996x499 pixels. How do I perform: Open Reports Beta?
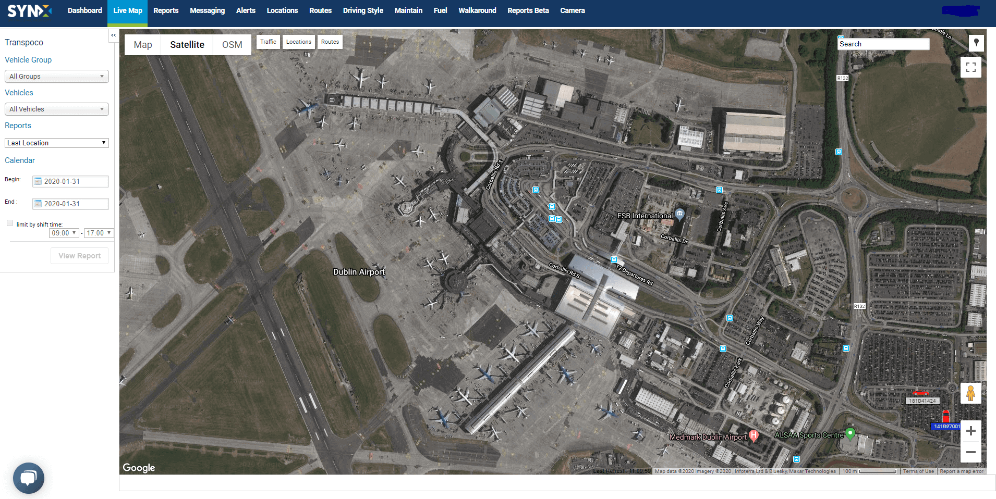[x=528, y=10]
